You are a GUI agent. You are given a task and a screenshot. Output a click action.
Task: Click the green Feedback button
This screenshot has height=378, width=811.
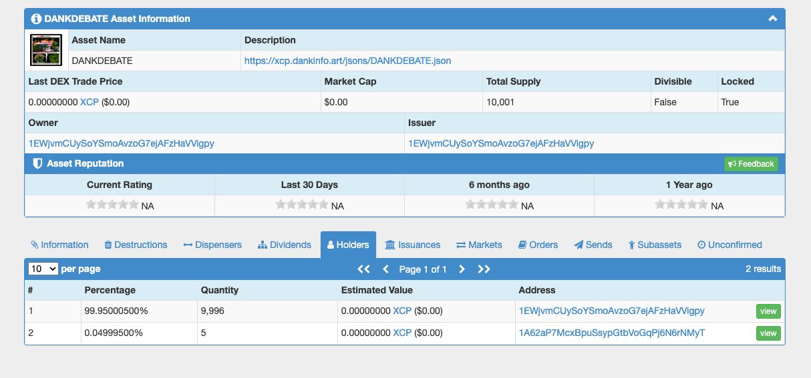click(751, 164)
